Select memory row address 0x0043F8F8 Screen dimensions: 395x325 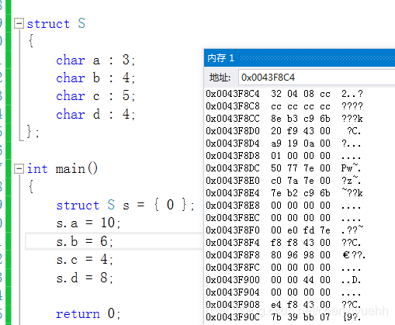[x=233, y=255]
